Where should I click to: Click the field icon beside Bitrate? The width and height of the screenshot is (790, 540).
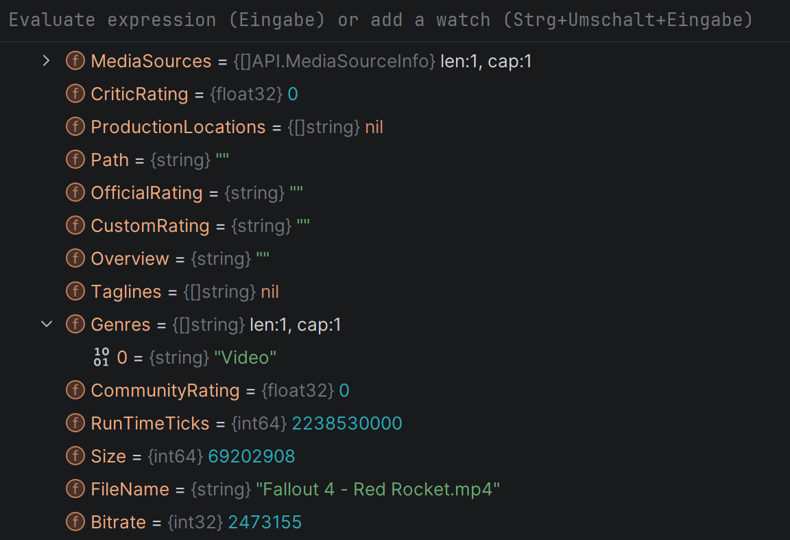click(75, 522)
